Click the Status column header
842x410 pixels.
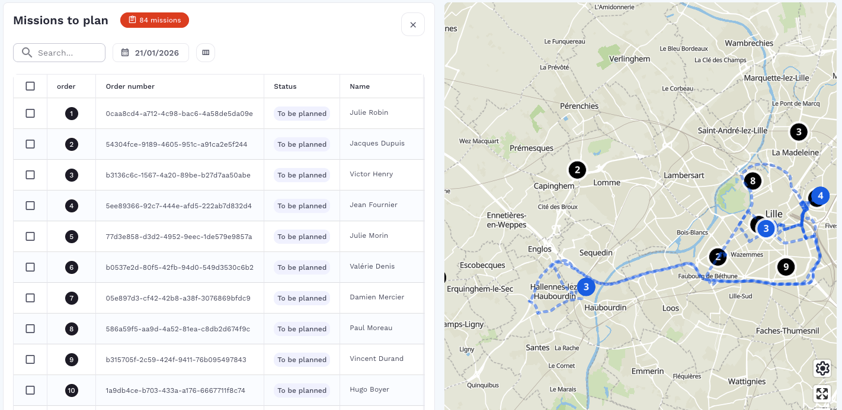[285, 86]
